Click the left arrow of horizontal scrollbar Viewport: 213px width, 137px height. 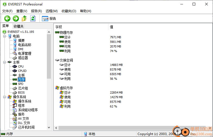(x=56, y=128)
